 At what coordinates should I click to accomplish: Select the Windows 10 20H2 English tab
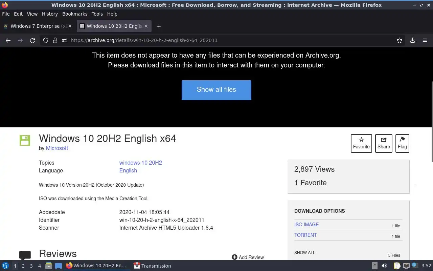(x=114, y=26)
